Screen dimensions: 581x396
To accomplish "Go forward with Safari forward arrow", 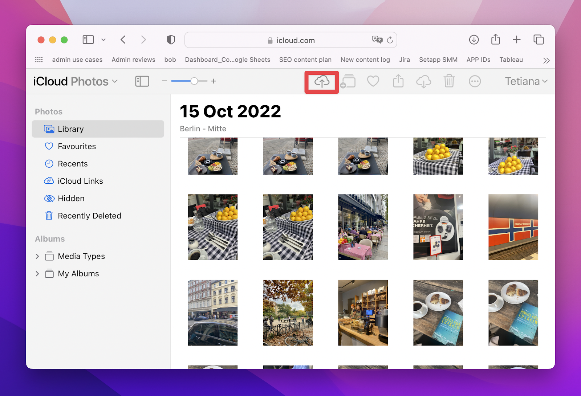I will (143, 40).
